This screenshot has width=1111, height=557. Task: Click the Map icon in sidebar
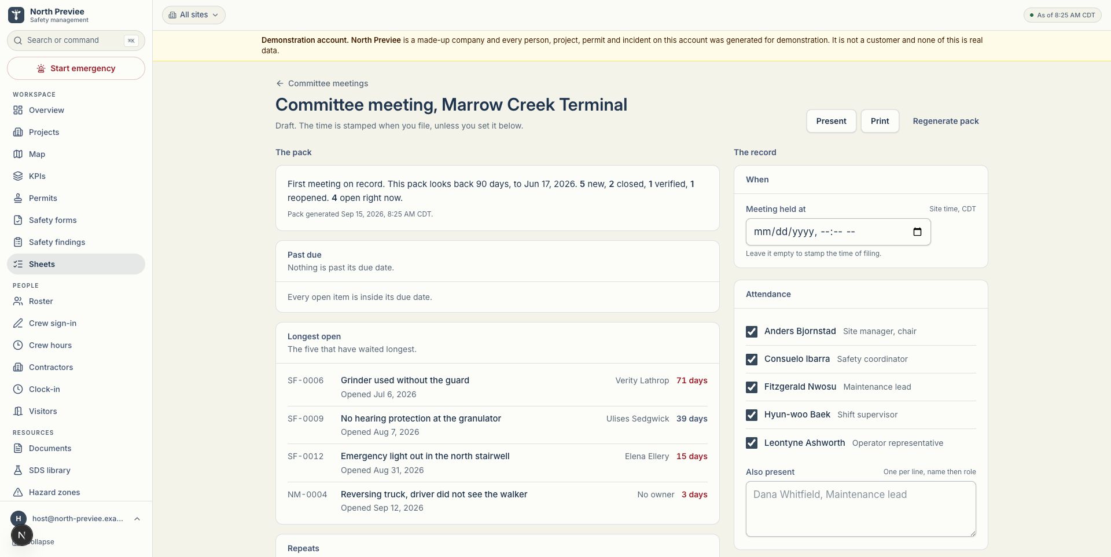pos(18,154)
